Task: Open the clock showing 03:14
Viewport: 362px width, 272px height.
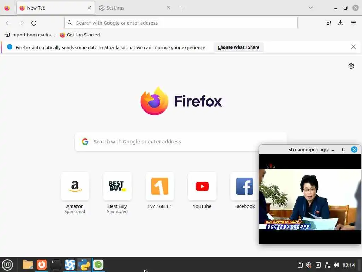Action: coord(348,265)
